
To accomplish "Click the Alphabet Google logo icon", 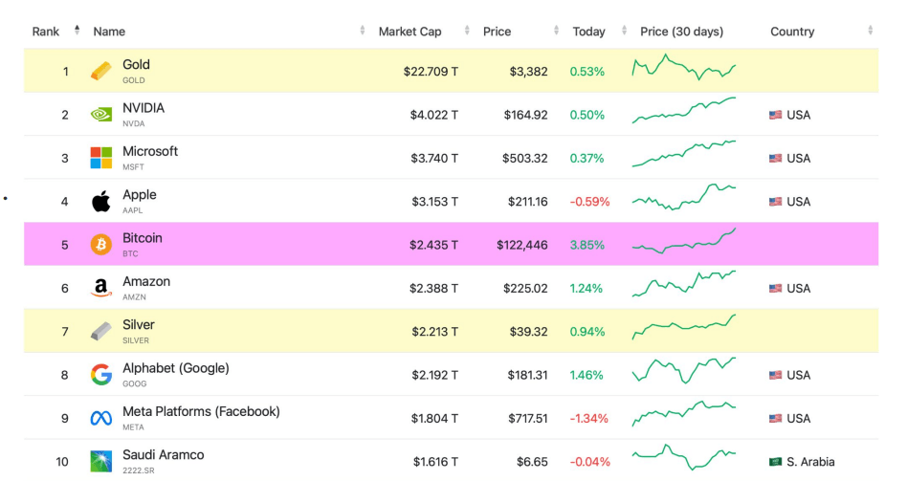I will pos(100,375).
